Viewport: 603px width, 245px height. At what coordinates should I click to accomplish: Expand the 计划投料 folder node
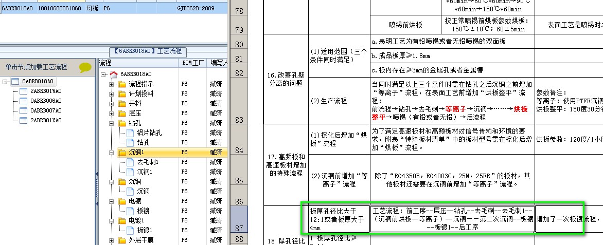coord(112,93)
